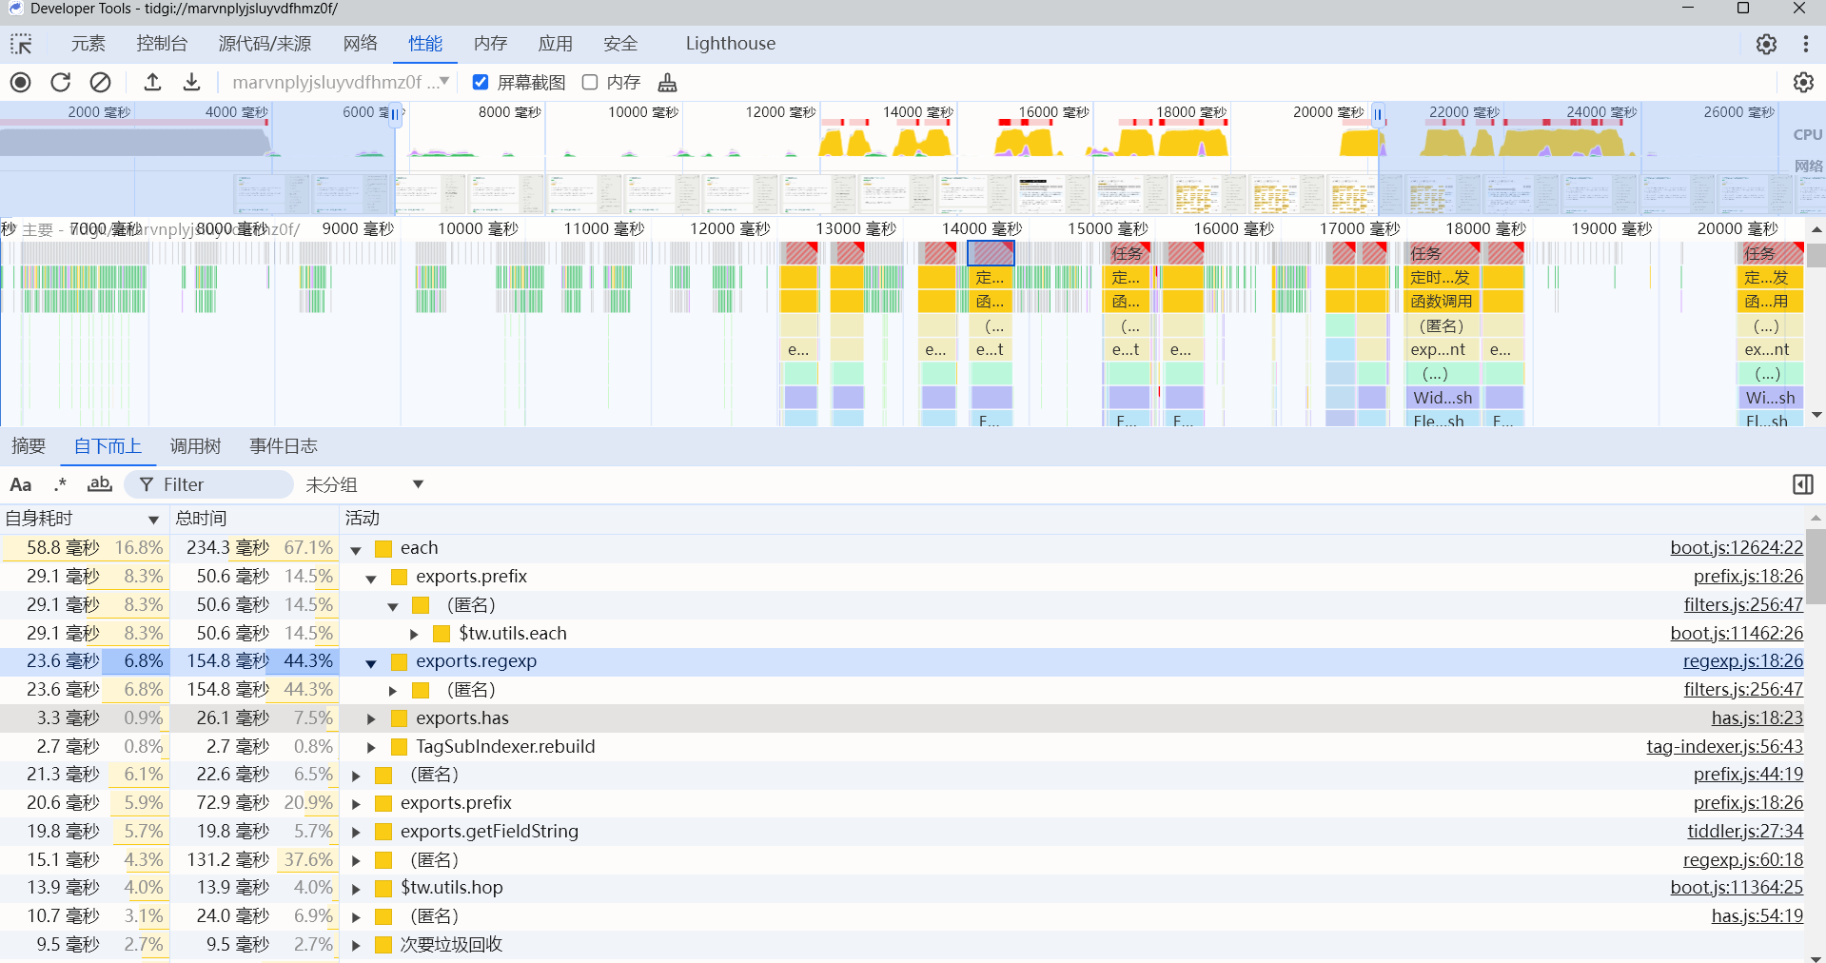Clear the current performance recording
The image size is (1826, 963).
[100, 82]
